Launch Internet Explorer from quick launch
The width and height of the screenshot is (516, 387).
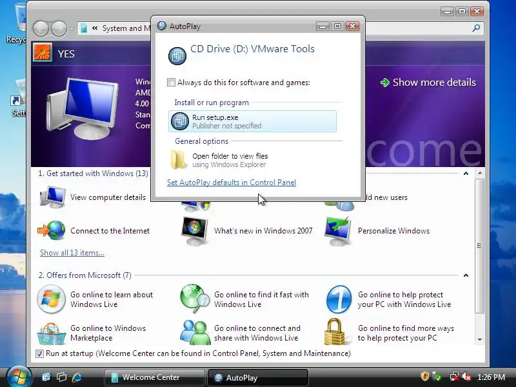pos(77,377)
